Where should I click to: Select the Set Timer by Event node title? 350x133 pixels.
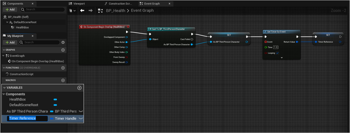276,32
